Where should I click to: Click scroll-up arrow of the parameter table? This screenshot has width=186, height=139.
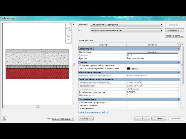coord(182,45)
